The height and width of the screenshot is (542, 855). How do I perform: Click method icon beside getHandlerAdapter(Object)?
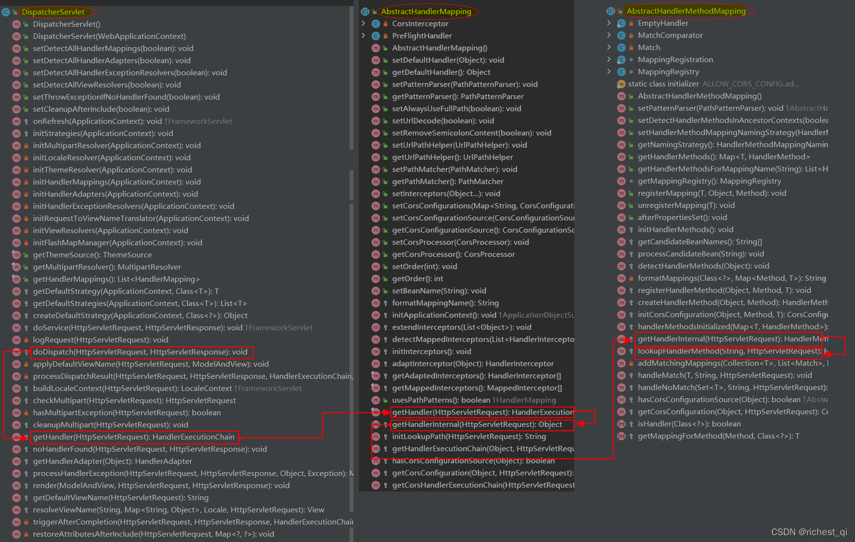pyautogui.click(x=16, y=461)
